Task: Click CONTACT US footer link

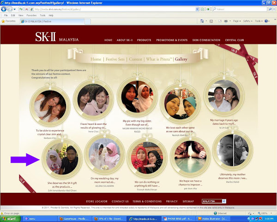Action: (x=120, y=202)
